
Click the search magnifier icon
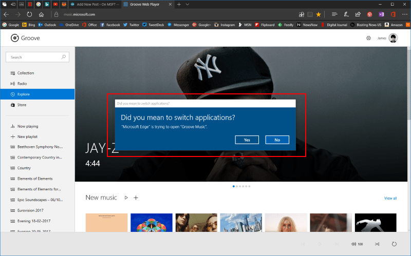coord(63,57)
